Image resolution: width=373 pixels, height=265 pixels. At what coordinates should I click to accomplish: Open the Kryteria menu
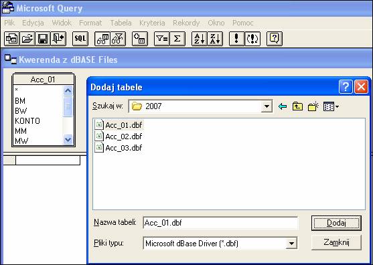[152, 23]
